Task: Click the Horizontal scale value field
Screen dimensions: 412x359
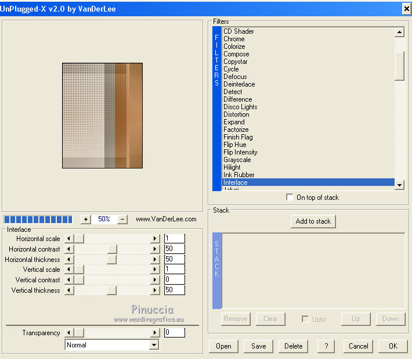Action: point(174,239)
